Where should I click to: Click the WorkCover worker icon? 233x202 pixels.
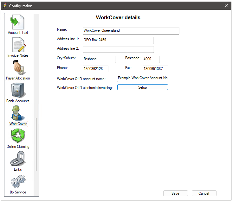pyautogui.click(x=18, y=113)
